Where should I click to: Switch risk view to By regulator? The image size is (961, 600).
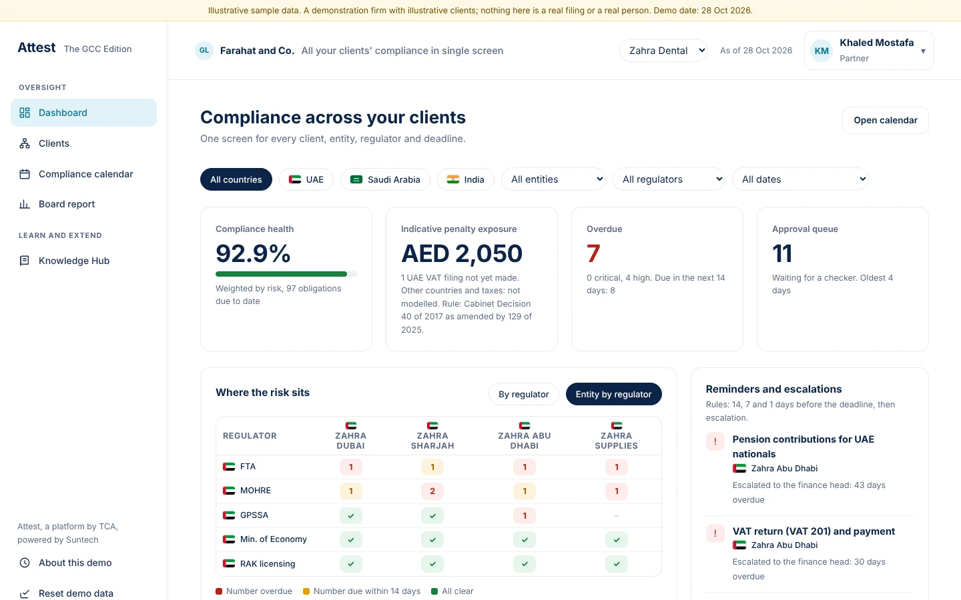(524, 394)
